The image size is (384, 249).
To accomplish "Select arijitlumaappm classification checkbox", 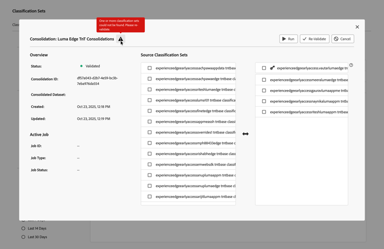I will click(150, 197).
